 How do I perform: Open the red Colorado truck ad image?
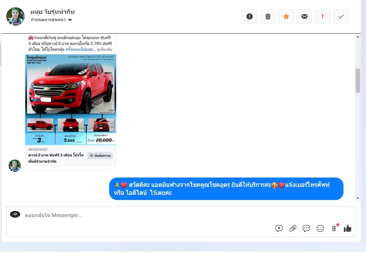click(71, 100)
